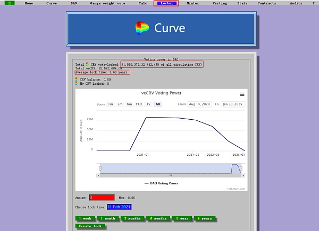
Task: Select the 1m zoom range
Action: [x=111, y=104]
